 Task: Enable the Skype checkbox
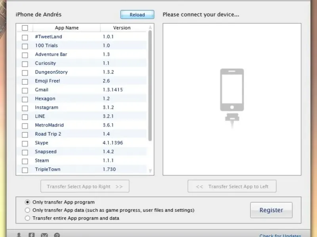click(x=25, y=143)
